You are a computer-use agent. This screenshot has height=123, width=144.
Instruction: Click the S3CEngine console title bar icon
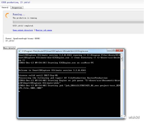tap(20, 51)
